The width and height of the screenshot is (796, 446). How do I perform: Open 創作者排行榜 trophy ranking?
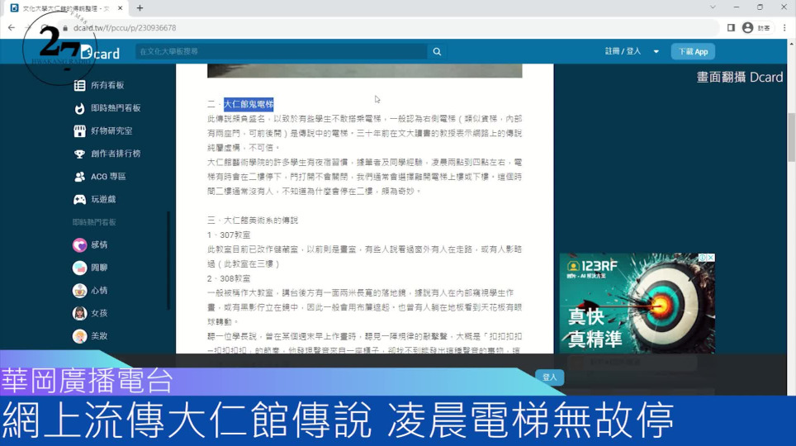pos(115,154)
